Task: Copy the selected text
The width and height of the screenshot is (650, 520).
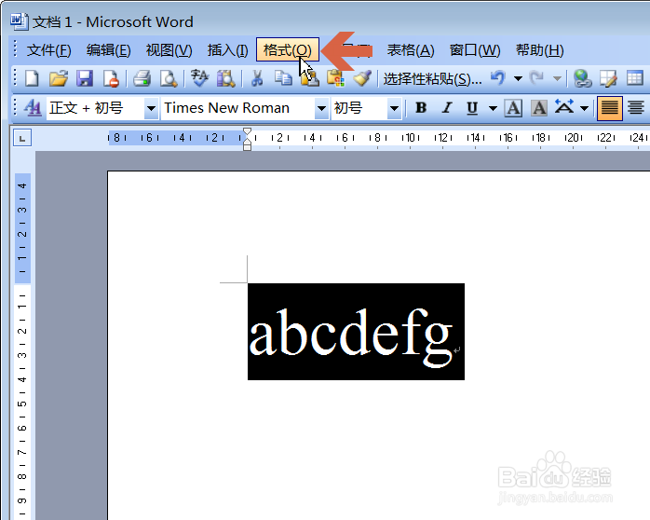Action: tap(283, 78)
